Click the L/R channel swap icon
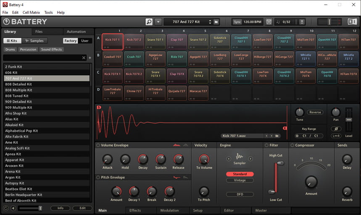This screenshot has height=215, width=361. (x=336, y=136)
